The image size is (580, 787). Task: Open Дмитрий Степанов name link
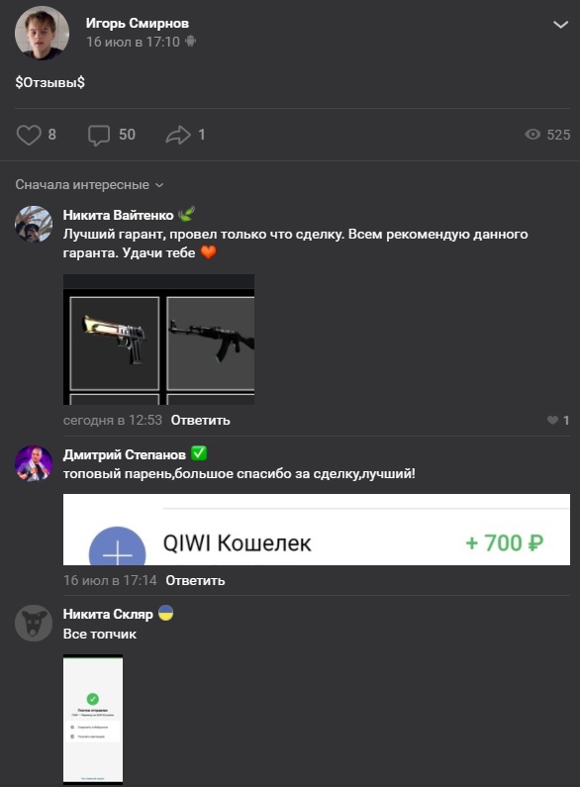[124, 454]
